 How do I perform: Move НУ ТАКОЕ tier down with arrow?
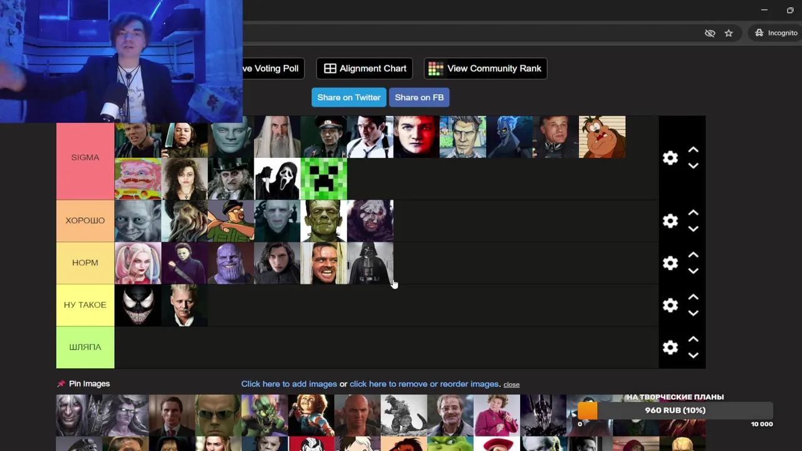tap(693, 313)
